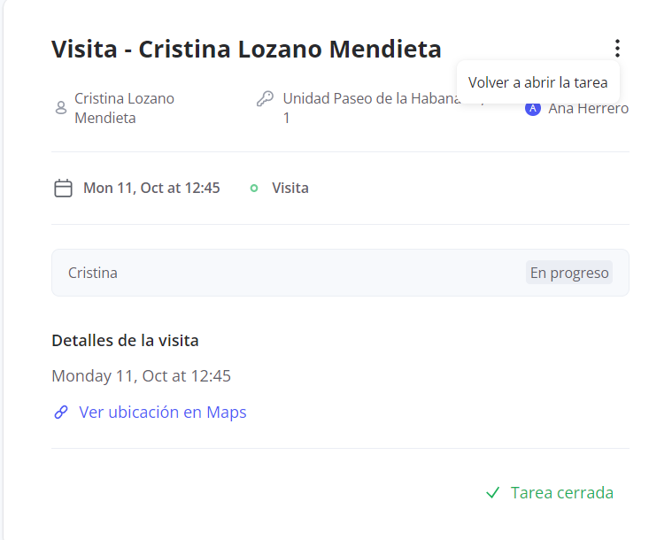Click the "En progreso" status badge
672x540 pixels.
(569, 273)
